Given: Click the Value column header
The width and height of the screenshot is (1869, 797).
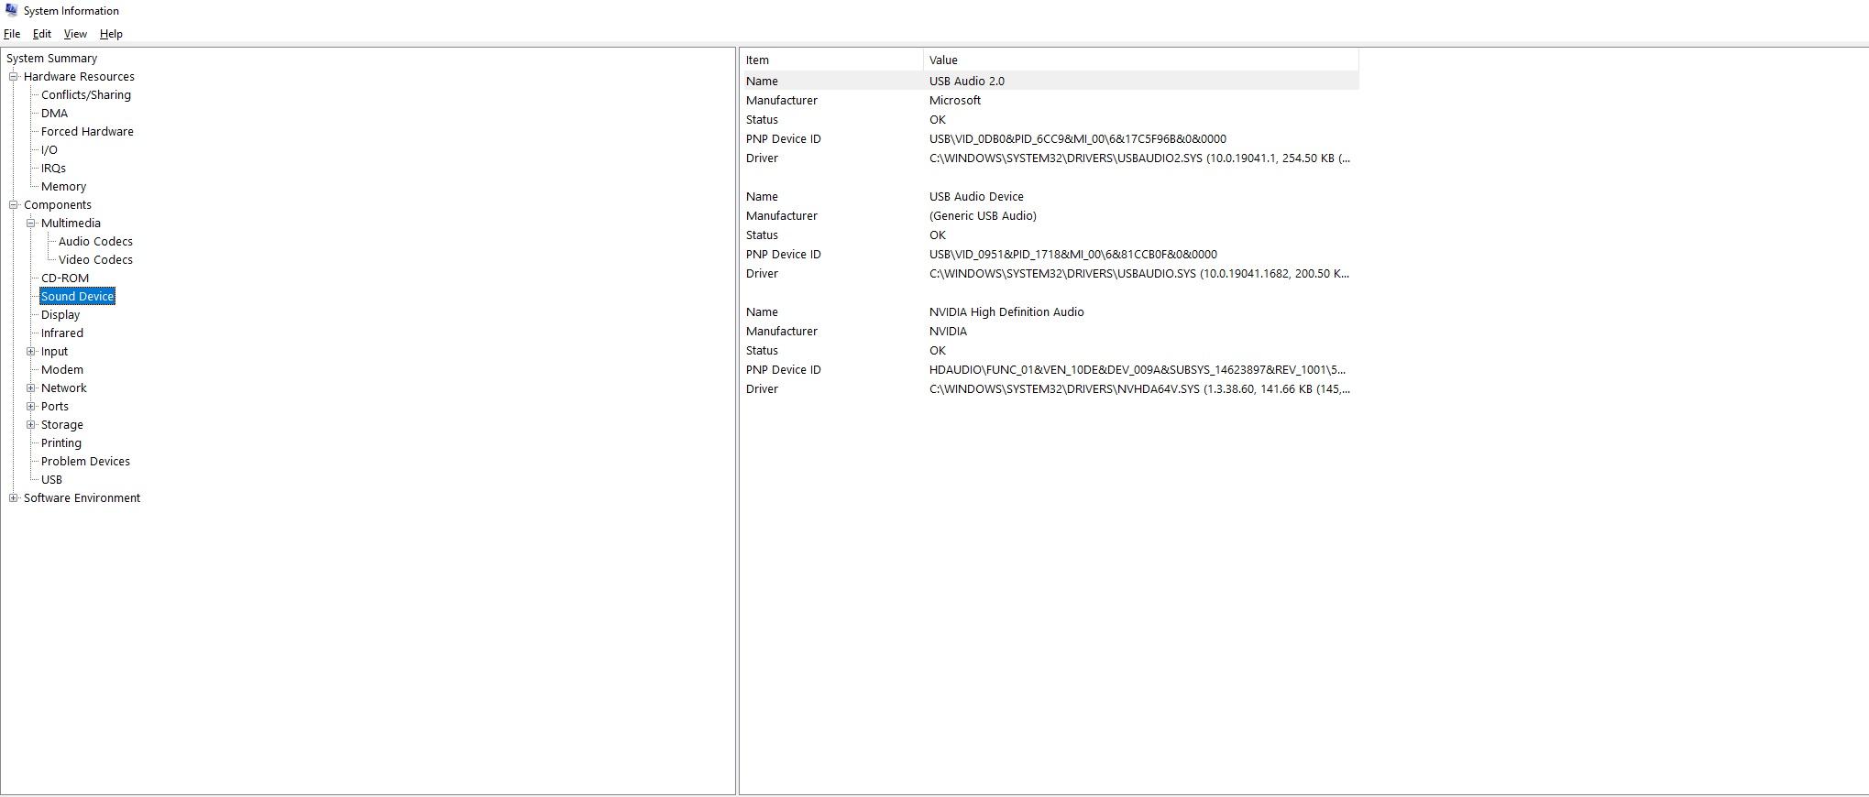Looking at the screenshot, I should (1141, 60).
